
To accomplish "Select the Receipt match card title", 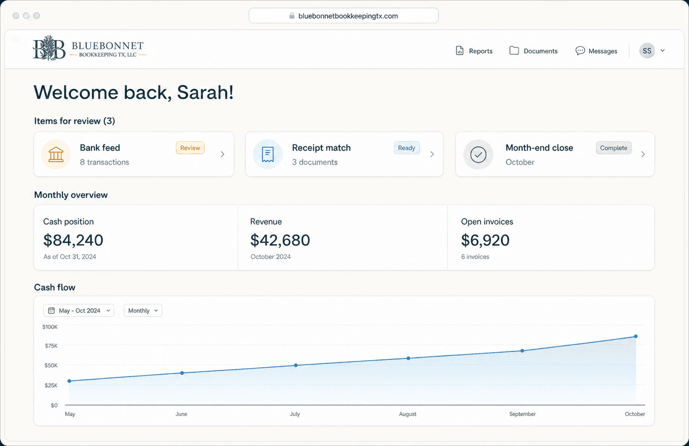I will tap(321, 148).
